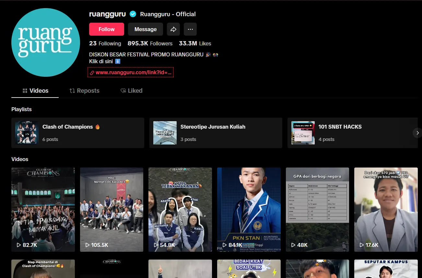
Task: Click the Playlists section heading
Action: pos(21,110)
